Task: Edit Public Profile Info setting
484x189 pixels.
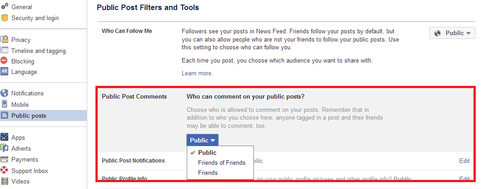Action: (464, 179)
